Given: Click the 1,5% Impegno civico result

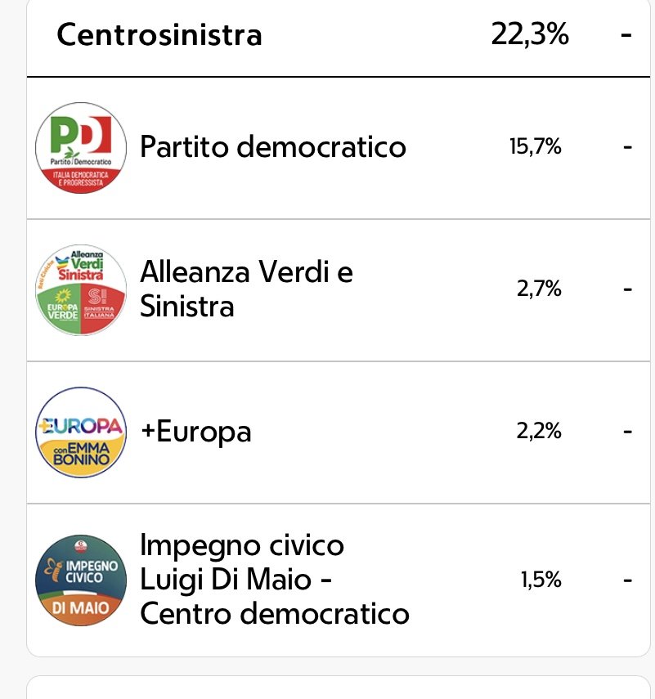Looking at the screenshot, I should point(541,580).
